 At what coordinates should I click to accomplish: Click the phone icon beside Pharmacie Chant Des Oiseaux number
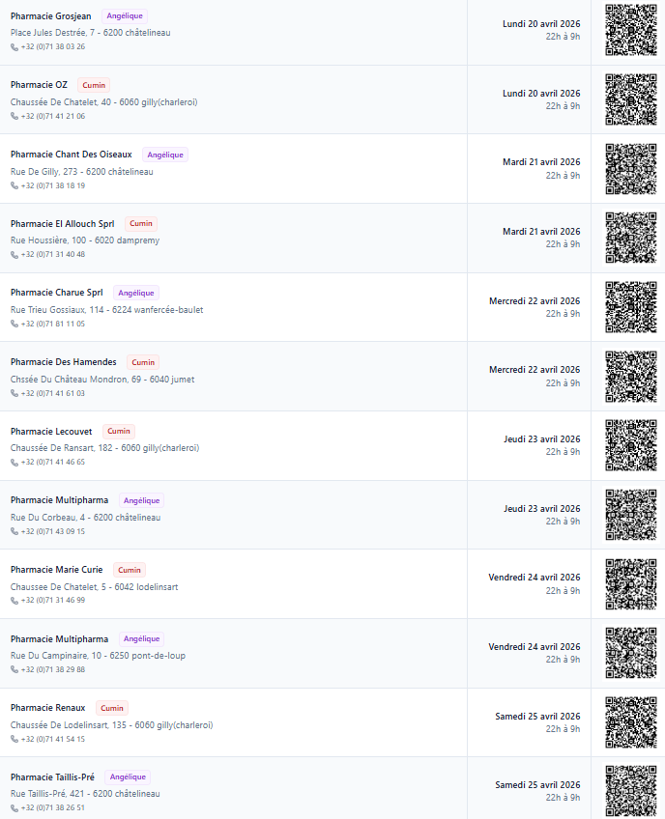pyautogui.click(x=14, y=185)
